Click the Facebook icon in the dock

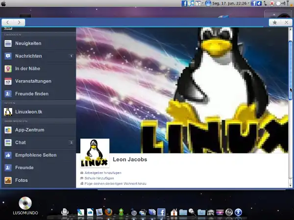click(x=161, y=212)
